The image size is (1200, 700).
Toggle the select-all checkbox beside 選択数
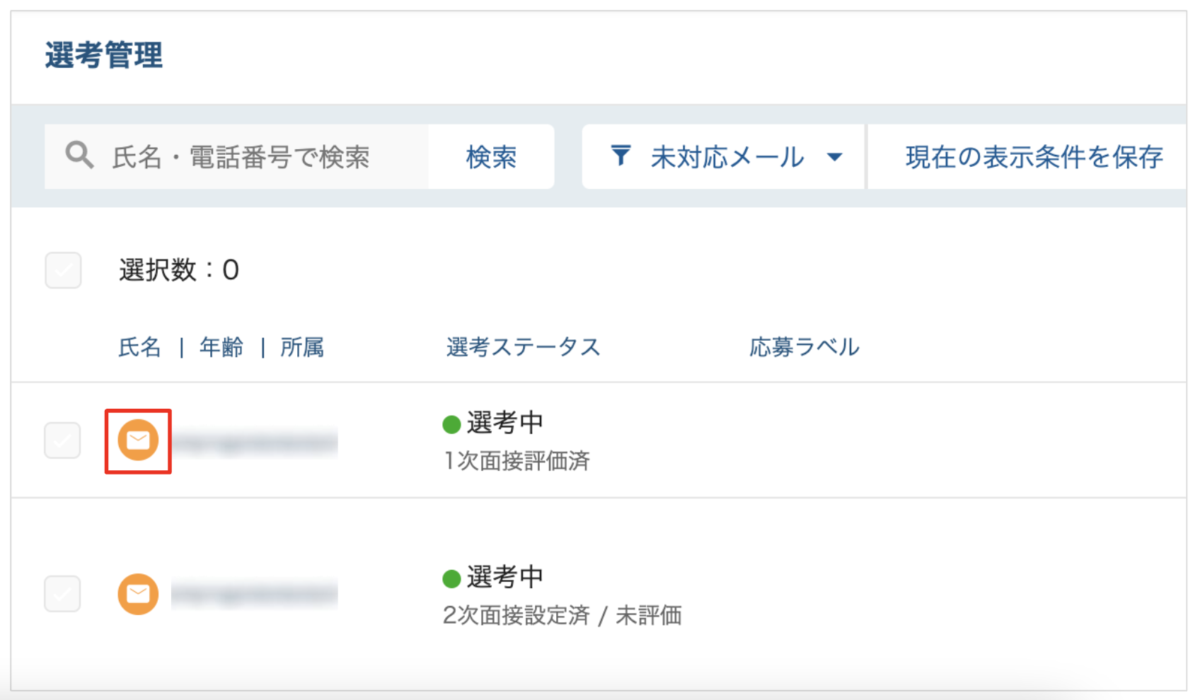[63, 270]
